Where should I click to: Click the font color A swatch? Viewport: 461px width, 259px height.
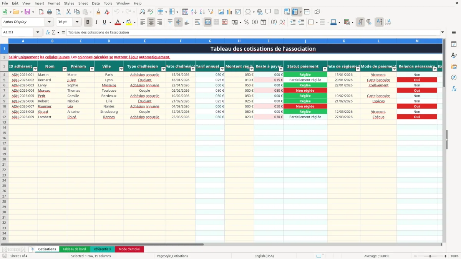pos(118,22)
